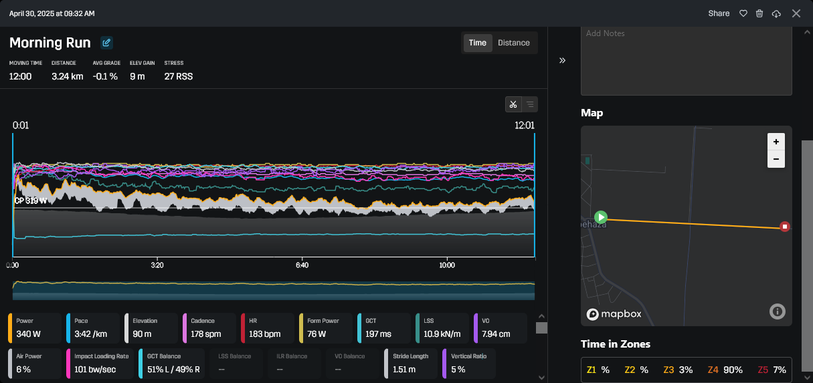The height and width of the screenshot is (383, 813).
Task: Toggle the VO 7.94 cm metric card
Action: click(x=500, y=328)
